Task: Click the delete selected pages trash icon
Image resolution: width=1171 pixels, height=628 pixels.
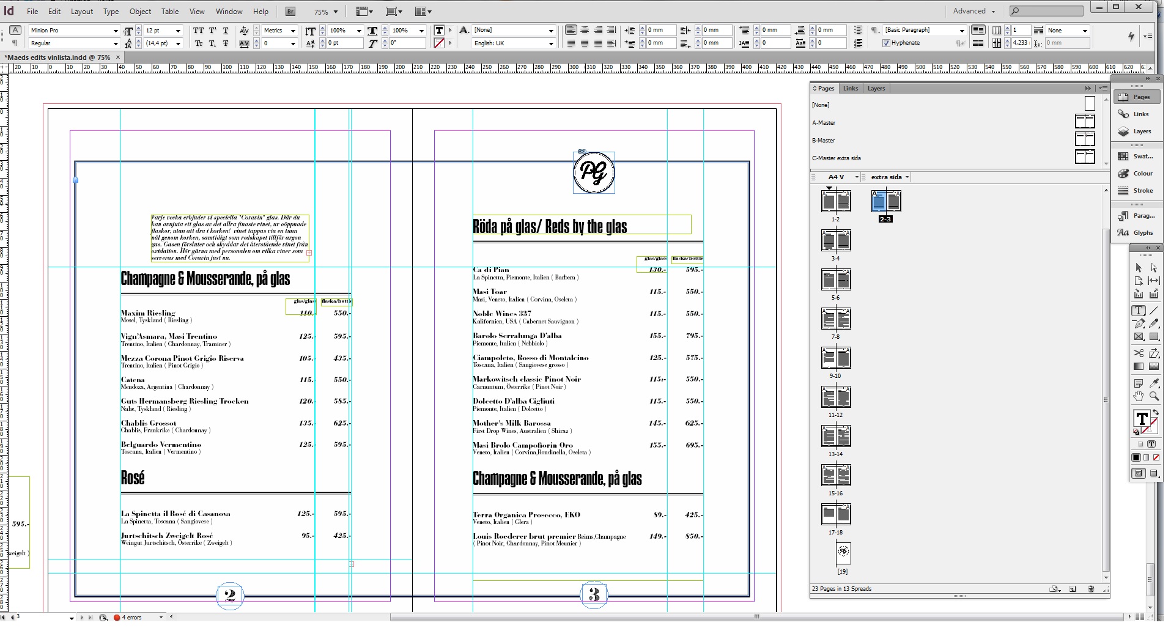Action: pos(1091,589)
